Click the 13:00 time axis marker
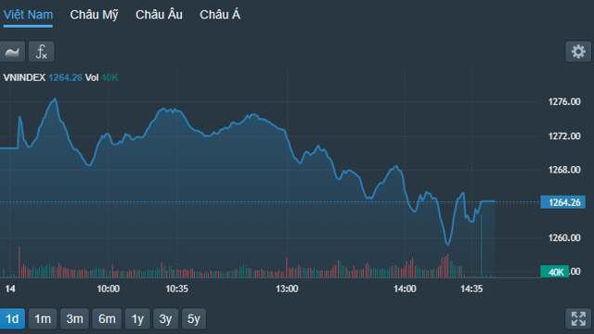The height and width of the screenshot is (334, 594). point(287,289)
